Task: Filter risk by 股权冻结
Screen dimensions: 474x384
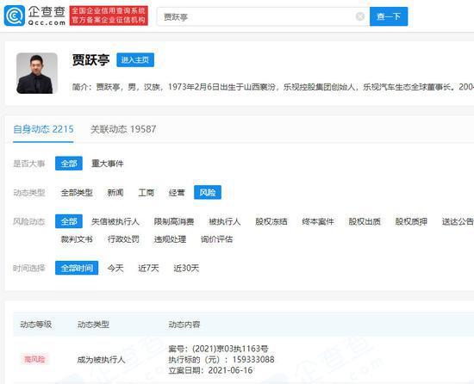Action: pyautogui.click(x=271, y=221)
